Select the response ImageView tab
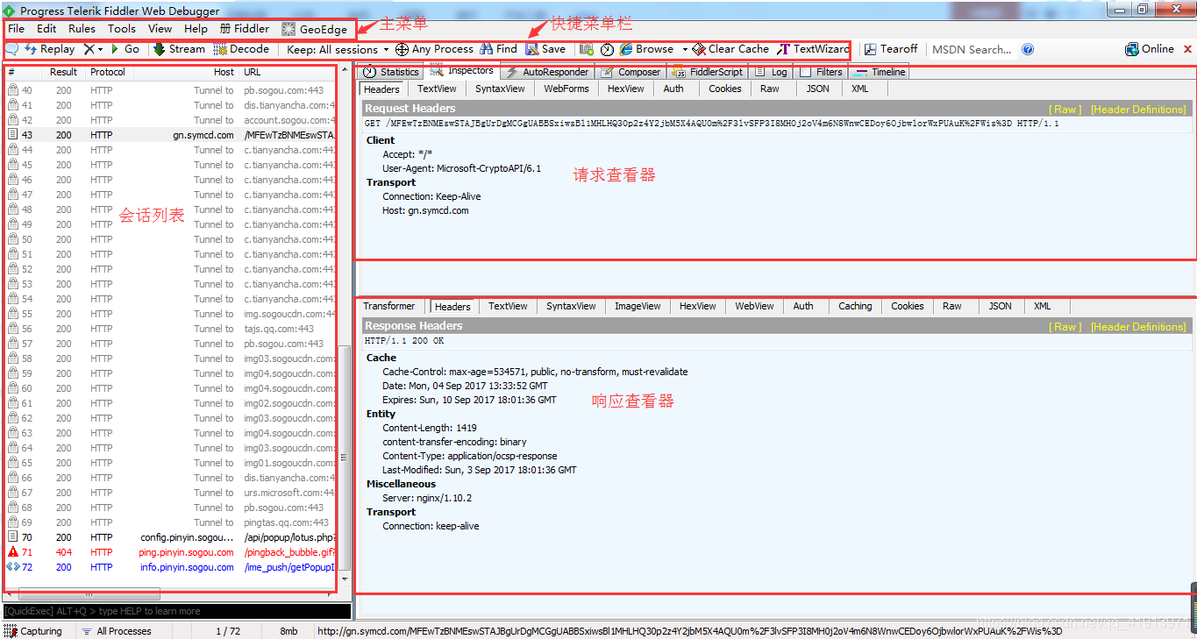The image size is (1197, 639). [638, 306]
